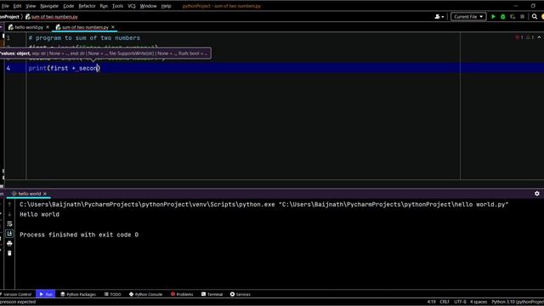Toggle scroll to end icon in run panel
544x306 pixels.
point(9,234)
